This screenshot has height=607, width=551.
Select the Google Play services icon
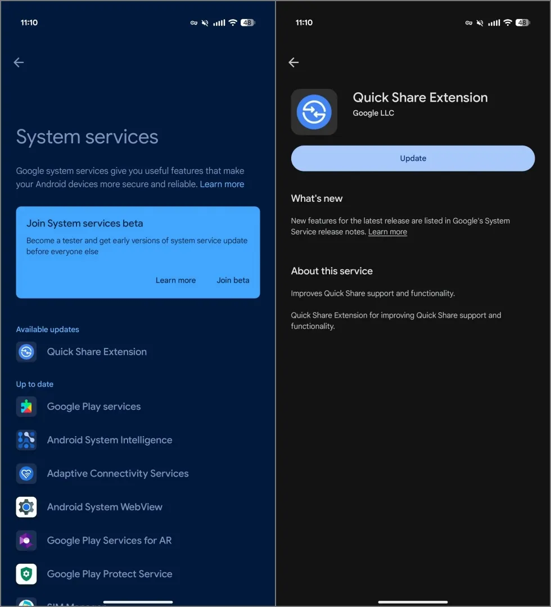pos(26,406)
